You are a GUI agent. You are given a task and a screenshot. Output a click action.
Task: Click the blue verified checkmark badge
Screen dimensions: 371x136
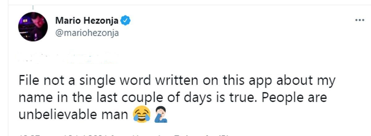(x=126, y=21)
